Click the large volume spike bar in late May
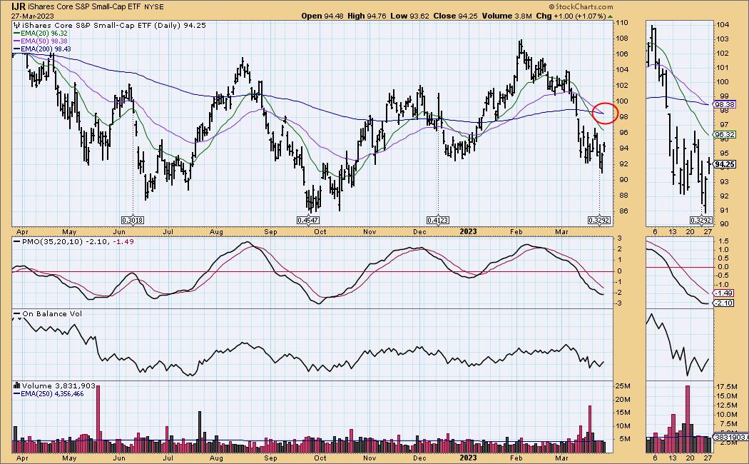 point(98,419)
